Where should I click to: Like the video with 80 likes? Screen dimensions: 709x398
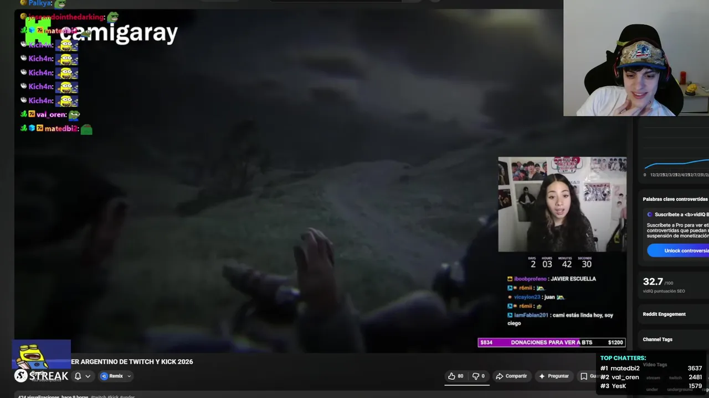point(456,376)
